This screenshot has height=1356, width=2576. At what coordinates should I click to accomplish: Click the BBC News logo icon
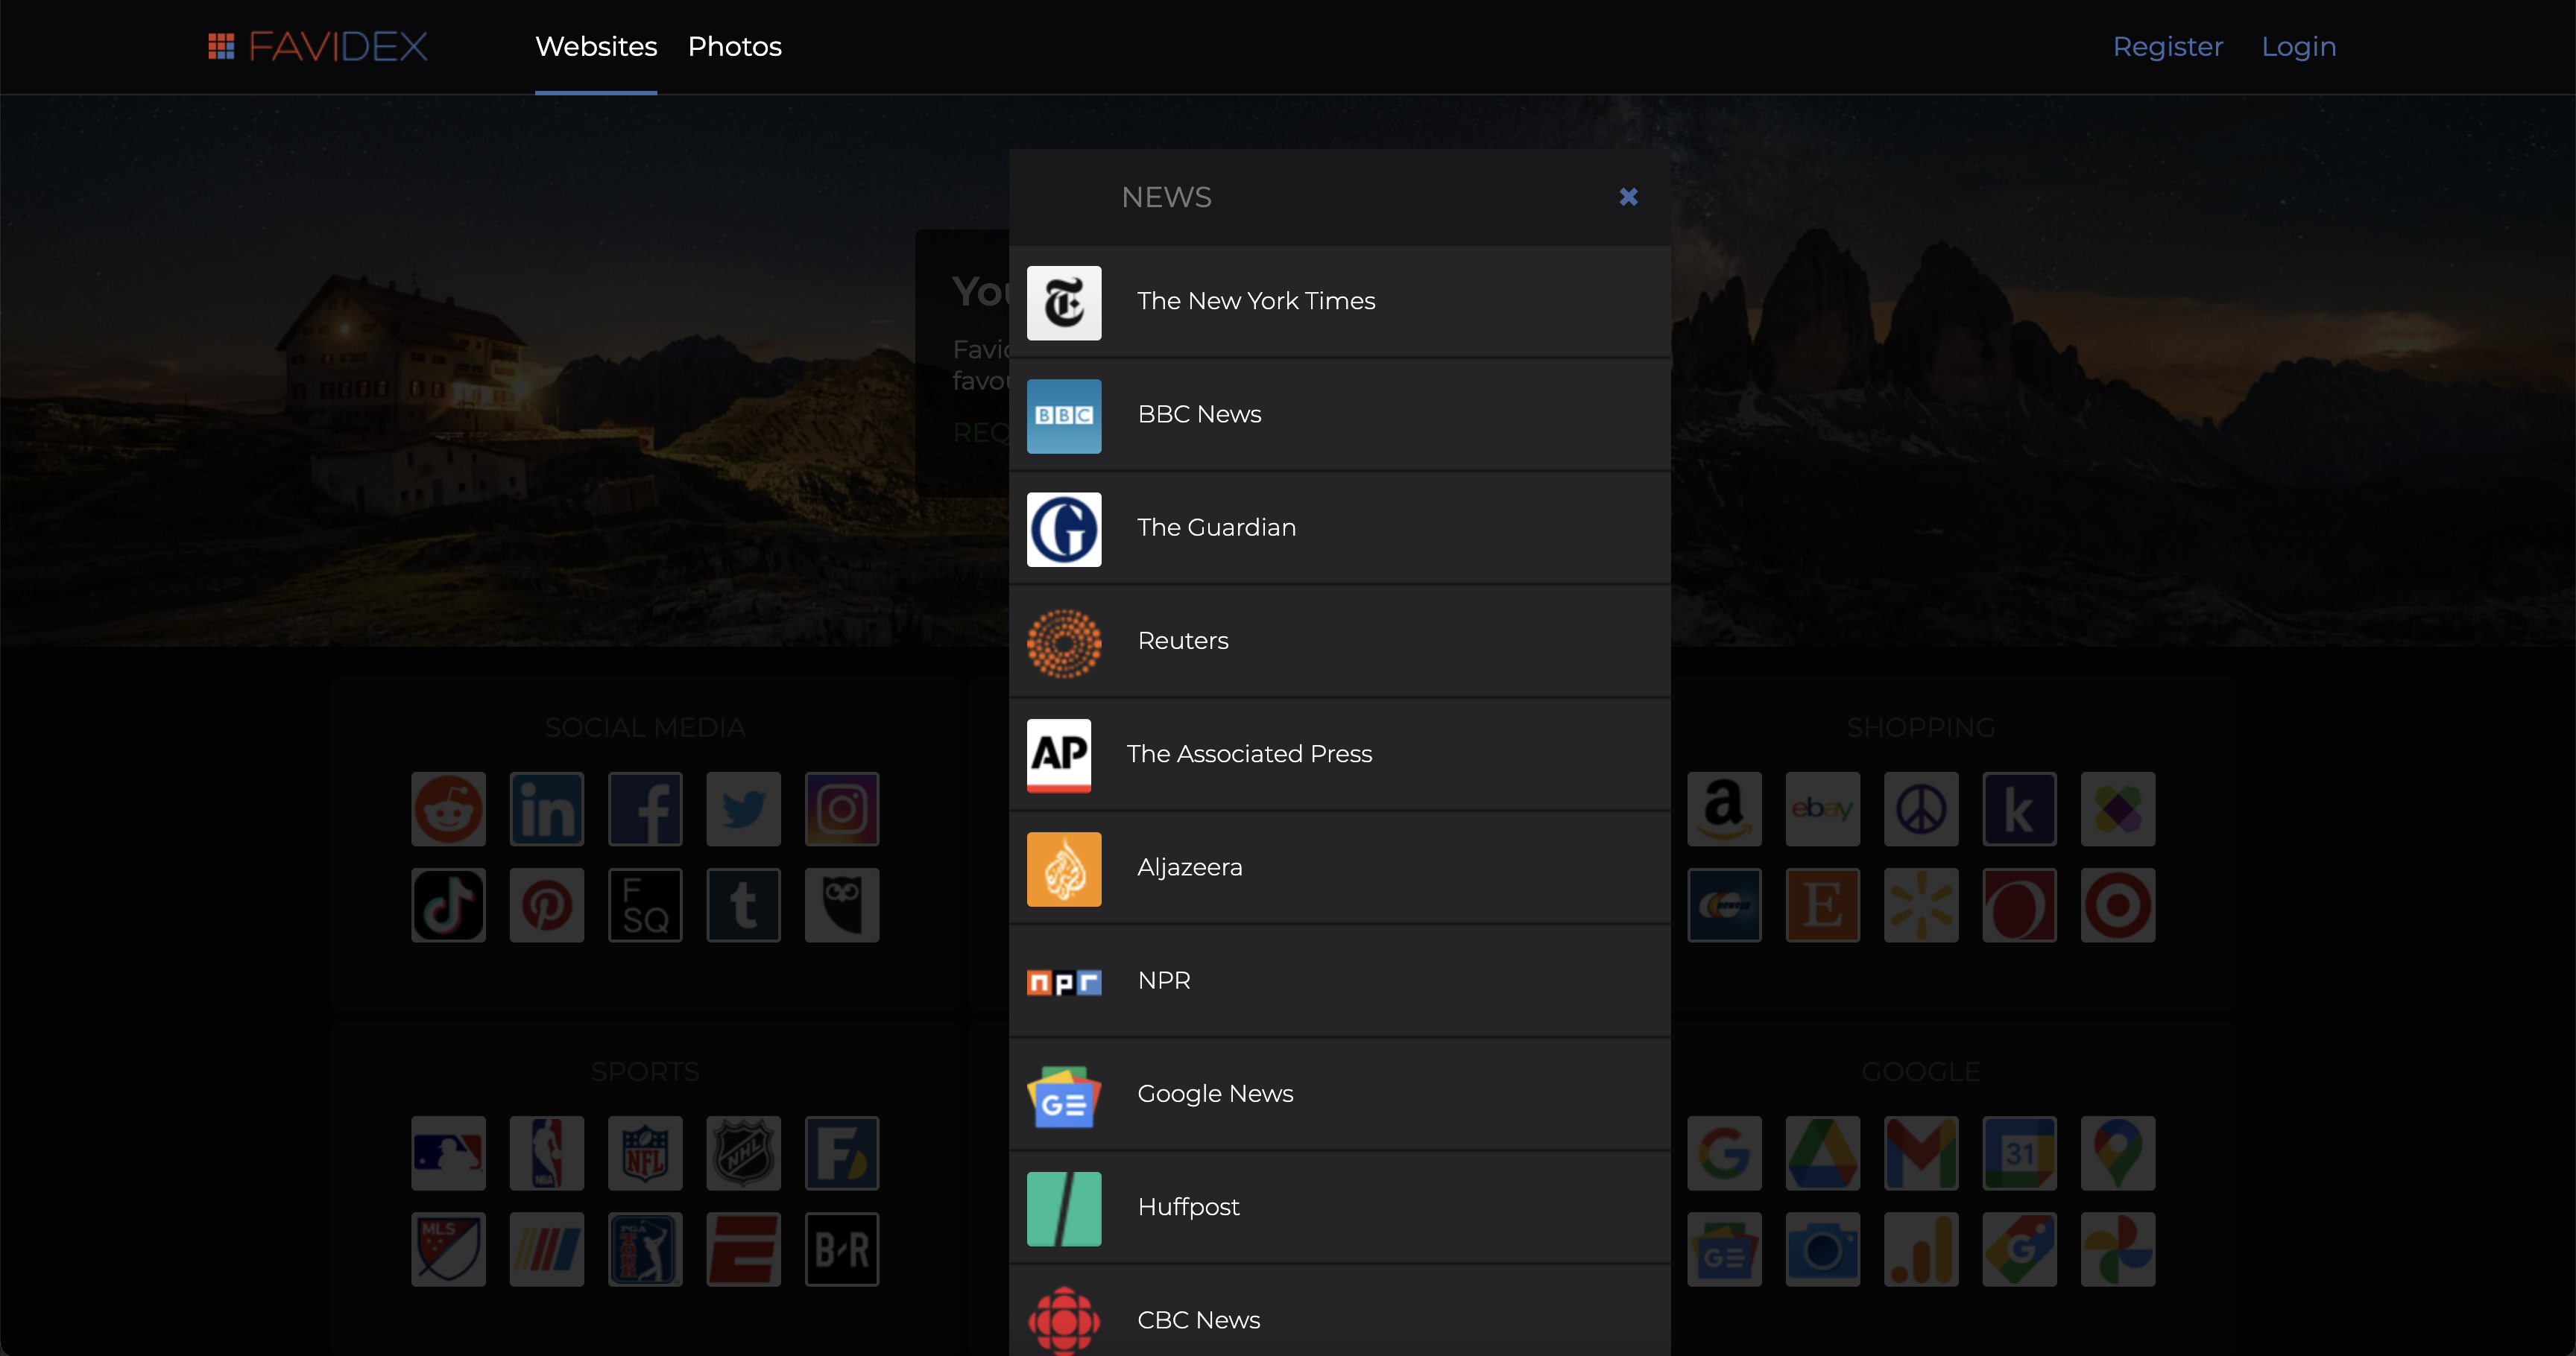click(x=1063, y=416)
